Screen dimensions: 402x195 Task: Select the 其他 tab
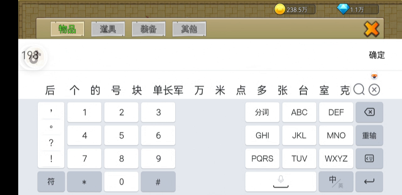tap(189, 29)
